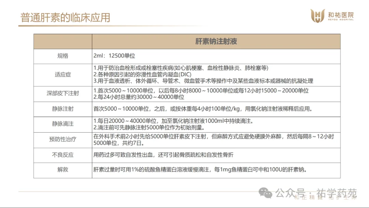Select the 静脉滴注 row label
Viewport: 369px width, 208px height.
pos(63,124)
